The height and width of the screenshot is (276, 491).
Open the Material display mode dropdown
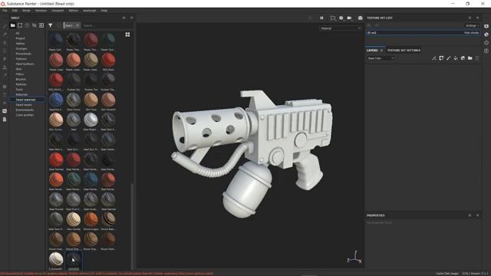pyautogui.click(x=341, y=28)
